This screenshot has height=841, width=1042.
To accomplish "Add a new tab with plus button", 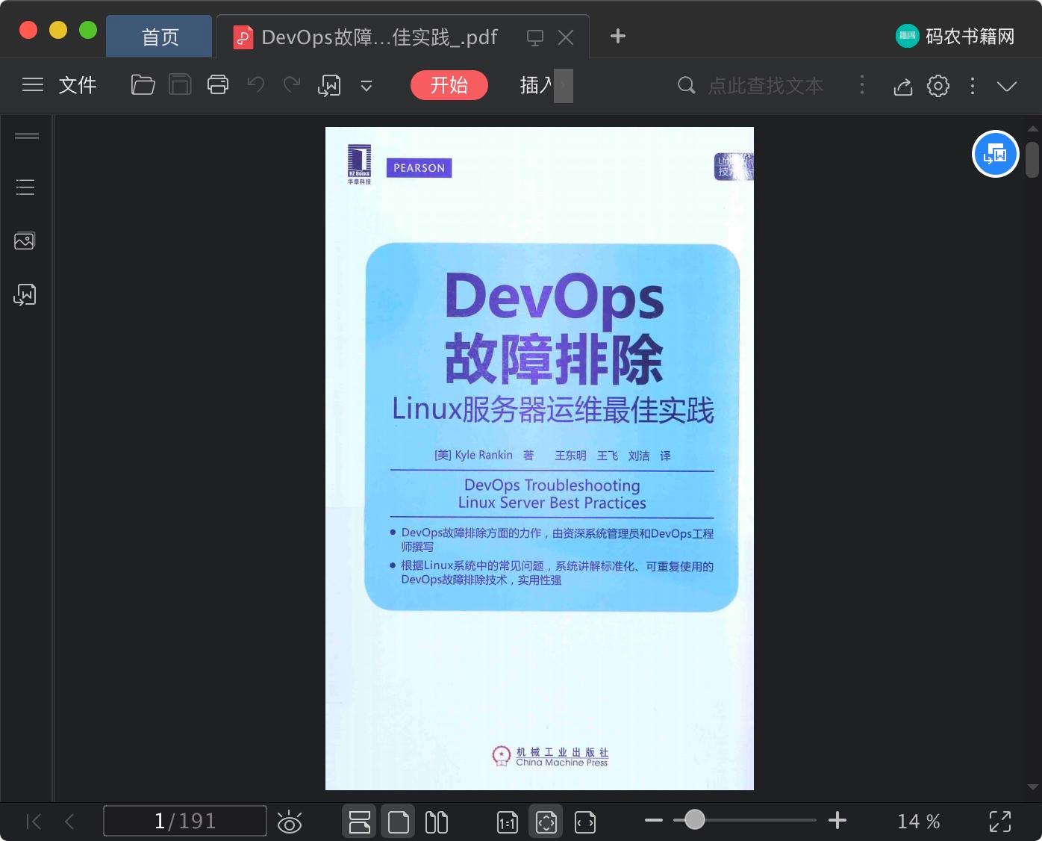I will point(618,36).
